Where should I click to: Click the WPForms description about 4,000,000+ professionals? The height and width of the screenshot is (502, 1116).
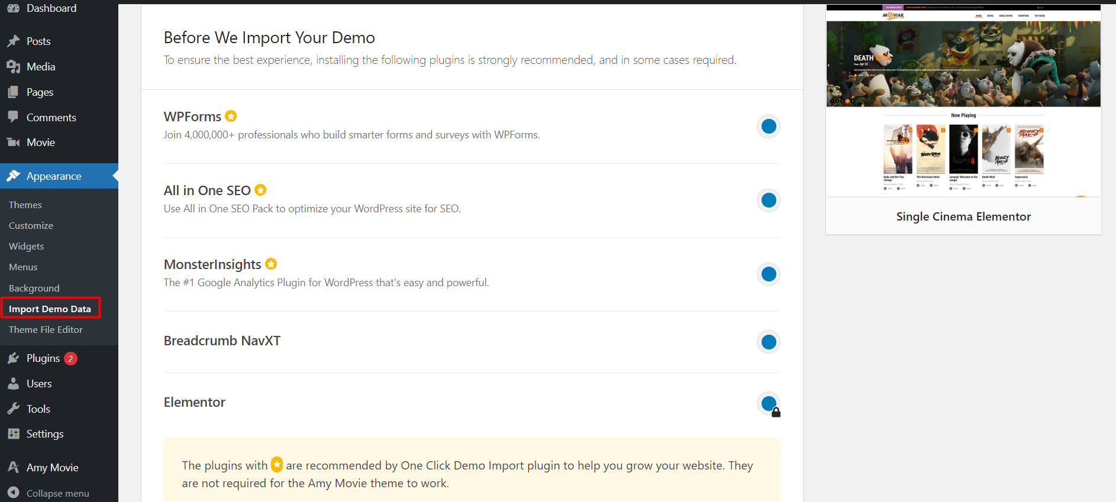pyautogui.click(x=351, y=135)
